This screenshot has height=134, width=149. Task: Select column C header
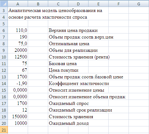click(x=58, y=4)
